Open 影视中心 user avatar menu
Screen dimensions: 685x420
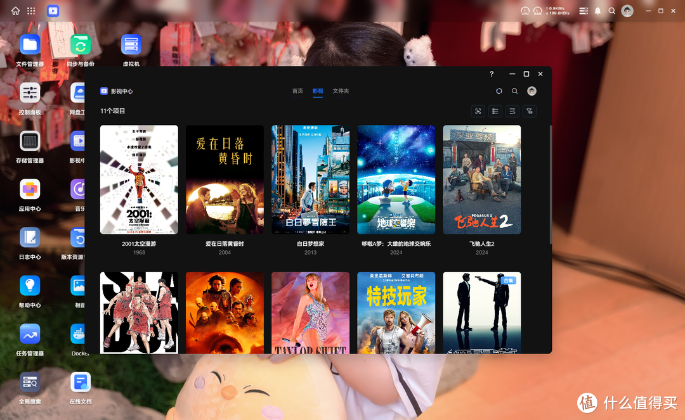[532, 91]
